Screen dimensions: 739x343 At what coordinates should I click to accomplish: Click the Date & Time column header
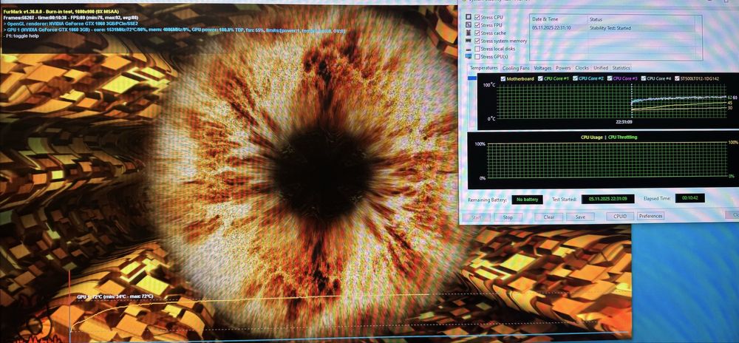pyautogui.click(x=559, y=19)
